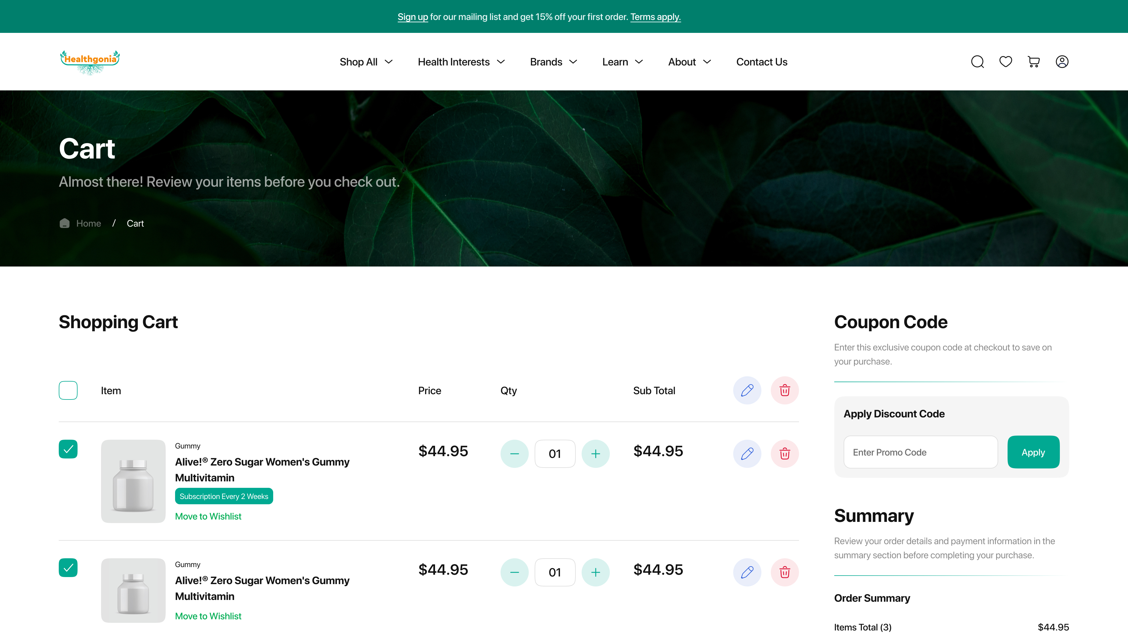This screenshot has width=1128, height=634.
Task: Click the Apply promo code button
Action: coord(1033,452)
